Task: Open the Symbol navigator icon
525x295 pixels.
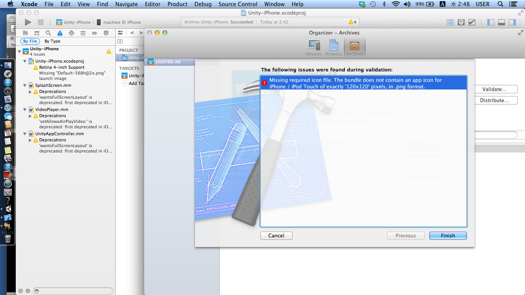Action: pos(37,33)
